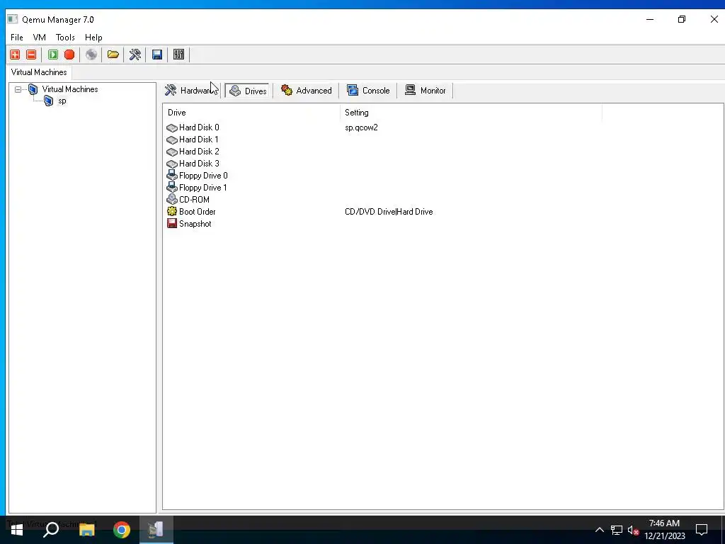Select the Boot Order label
The image size is (725, 544).
pos(197,211)
